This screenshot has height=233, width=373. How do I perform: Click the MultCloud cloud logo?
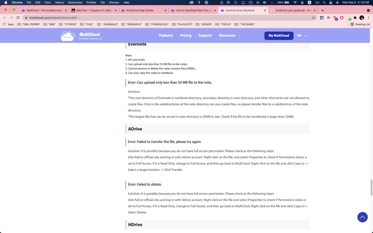68,36
